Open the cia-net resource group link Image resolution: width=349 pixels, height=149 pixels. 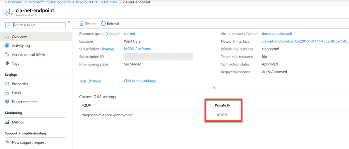130,34
